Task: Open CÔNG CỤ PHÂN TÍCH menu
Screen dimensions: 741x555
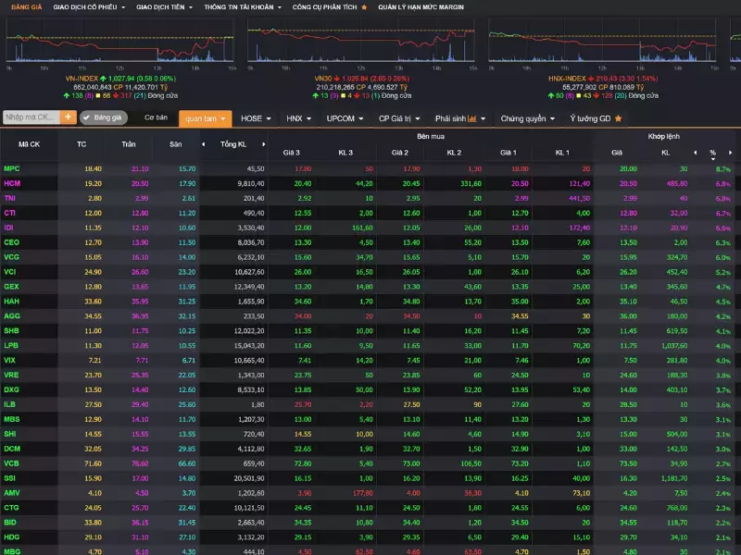Action: coord(330,7)
